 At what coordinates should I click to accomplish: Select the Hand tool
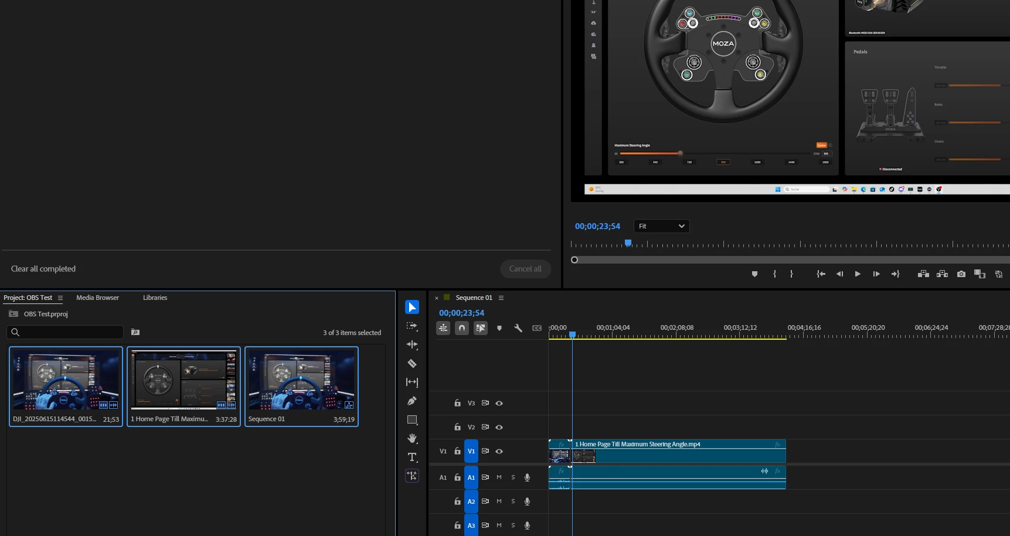coord(412,439)
